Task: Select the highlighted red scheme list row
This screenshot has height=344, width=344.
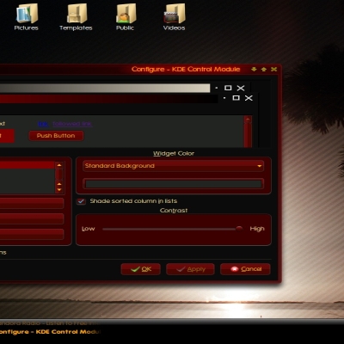Action: 28,165
